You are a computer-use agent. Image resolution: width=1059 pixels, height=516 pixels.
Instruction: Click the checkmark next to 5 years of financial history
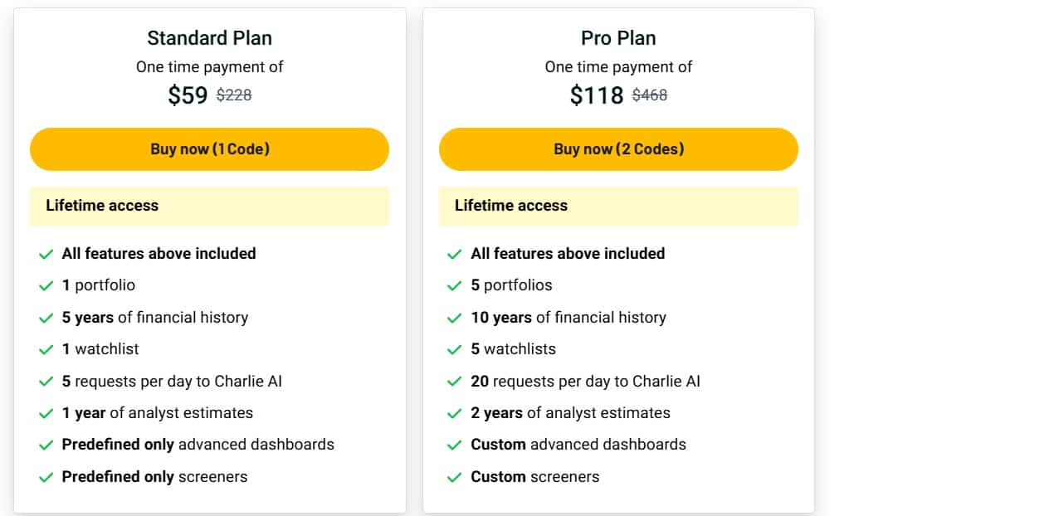click(47, 318)
